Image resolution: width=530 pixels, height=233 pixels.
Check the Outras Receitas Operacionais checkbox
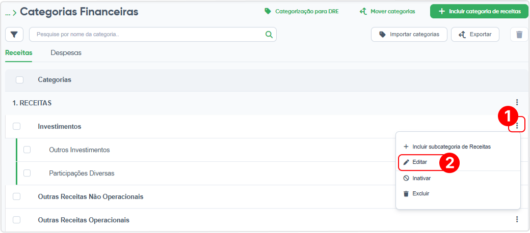(16, 220)
